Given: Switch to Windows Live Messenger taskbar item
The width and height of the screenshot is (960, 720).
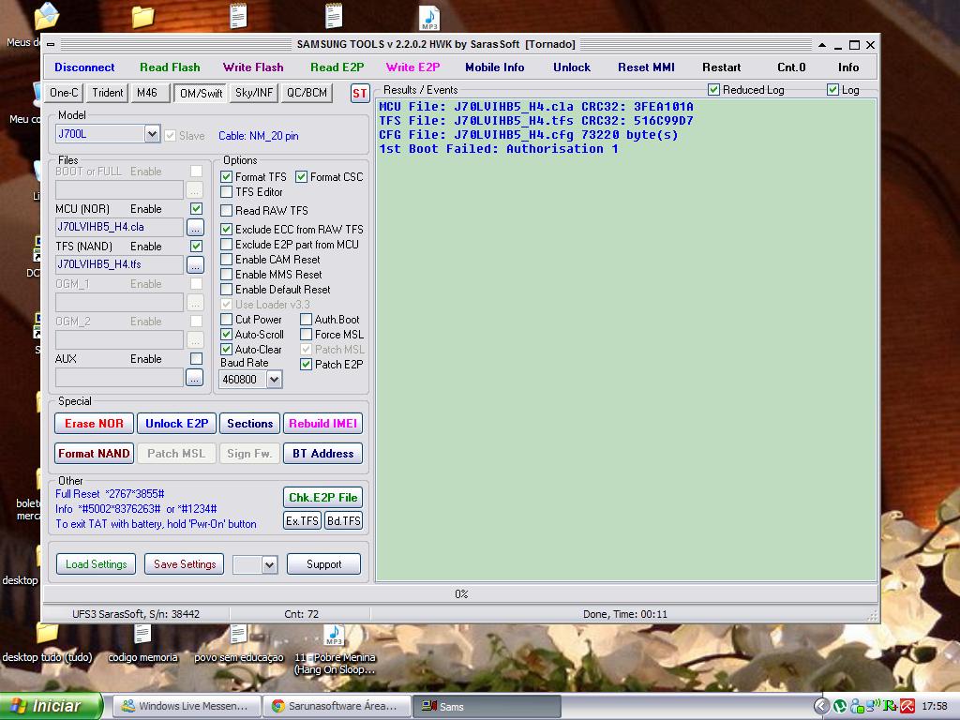Looking at the screenshot, I should point(187,706).
